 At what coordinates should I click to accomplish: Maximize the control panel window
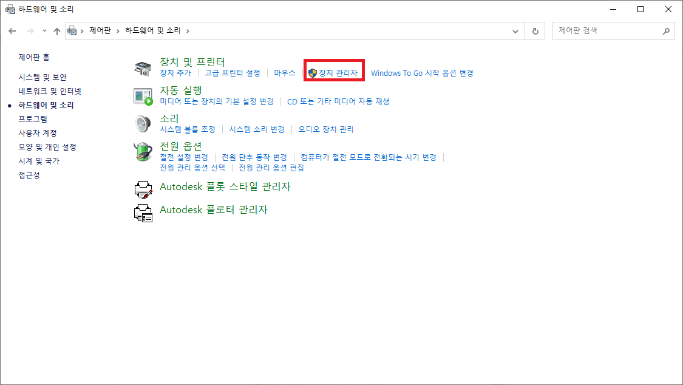click(641, 9)
